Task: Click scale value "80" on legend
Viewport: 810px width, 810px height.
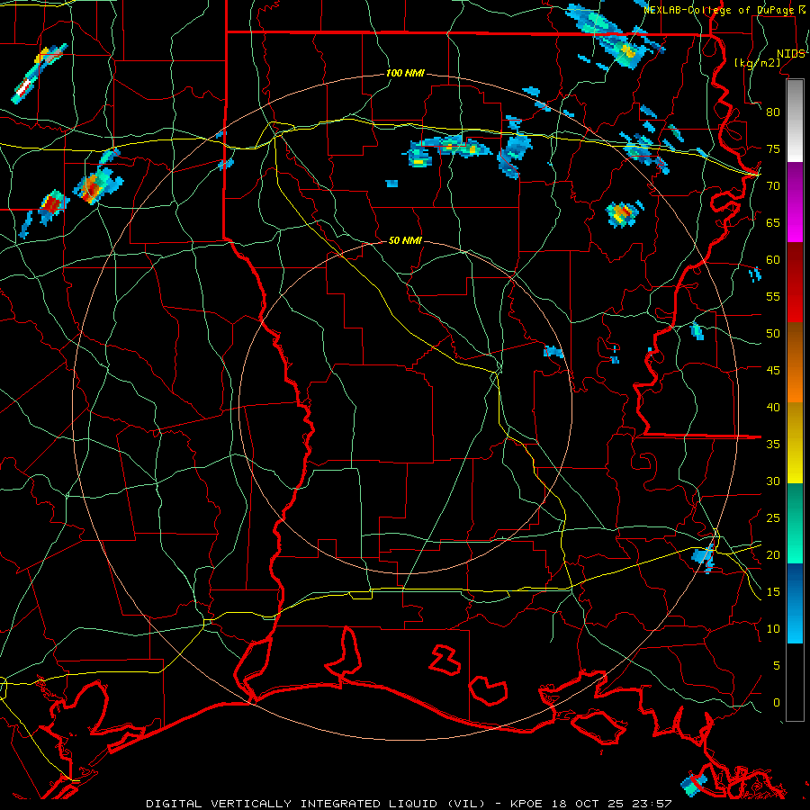Action: [773, 112]
